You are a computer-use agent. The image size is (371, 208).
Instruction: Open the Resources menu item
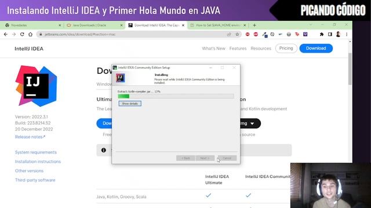tap(261, 49)
